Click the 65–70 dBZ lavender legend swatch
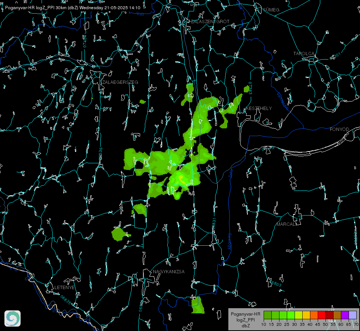 click(352, 315)
